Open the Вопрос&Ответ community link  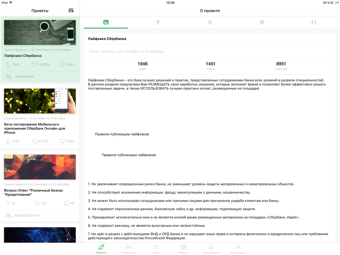pos(27,215)
